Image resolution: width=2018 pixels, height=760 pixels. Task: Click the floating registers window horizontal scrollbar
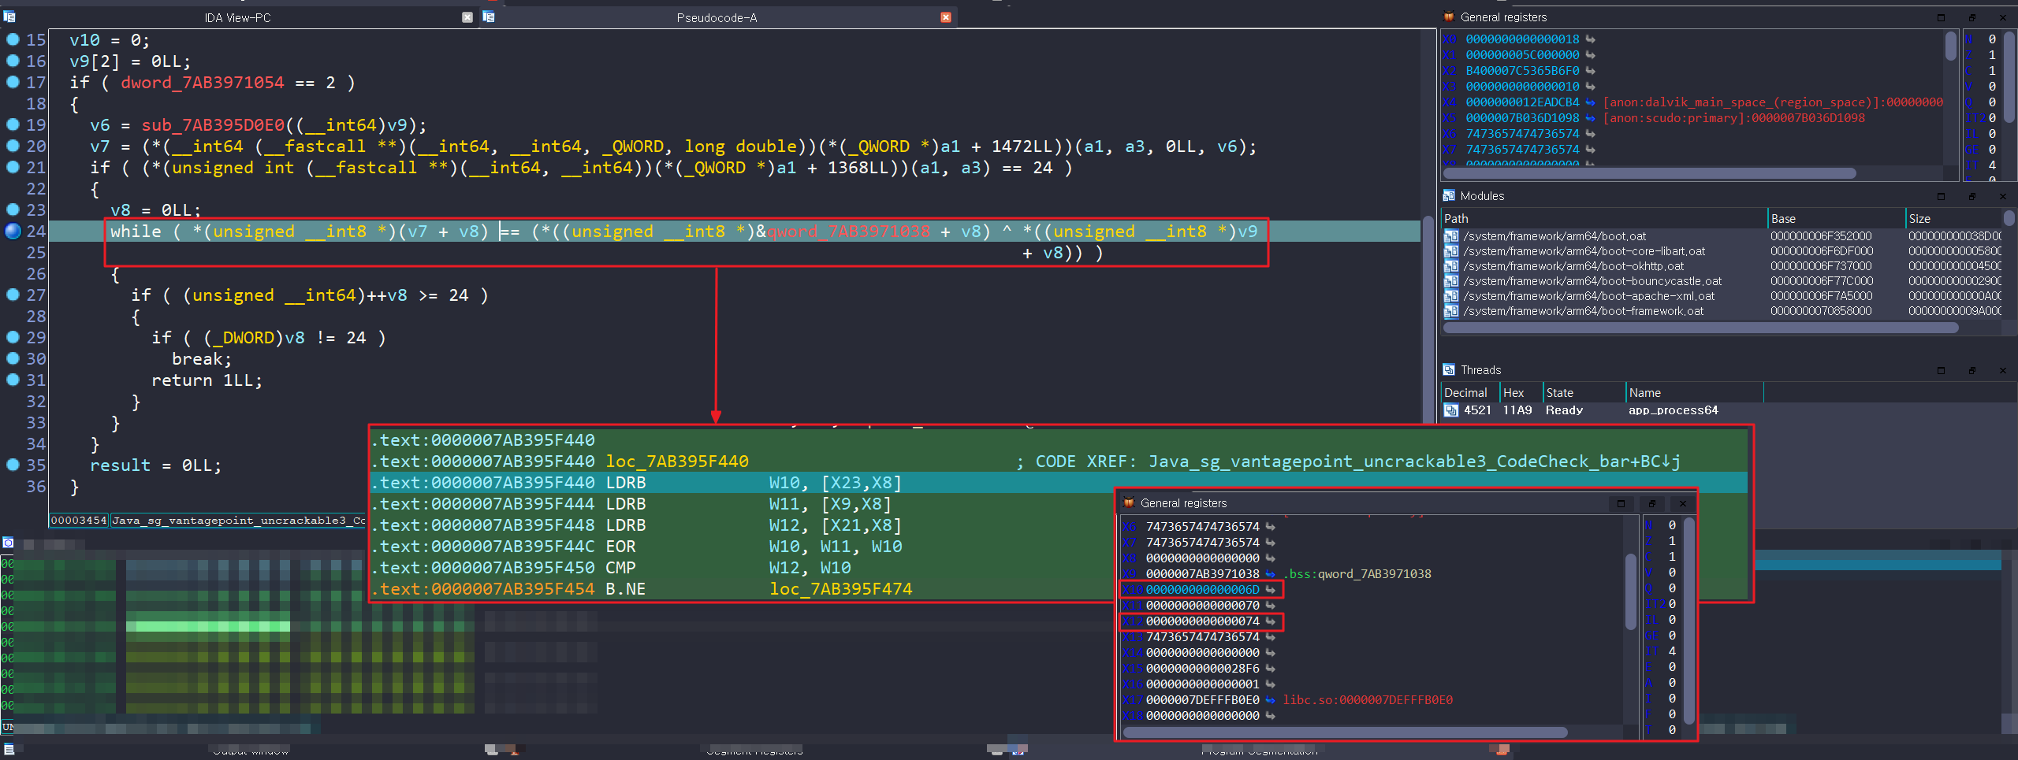(1346, 732)
